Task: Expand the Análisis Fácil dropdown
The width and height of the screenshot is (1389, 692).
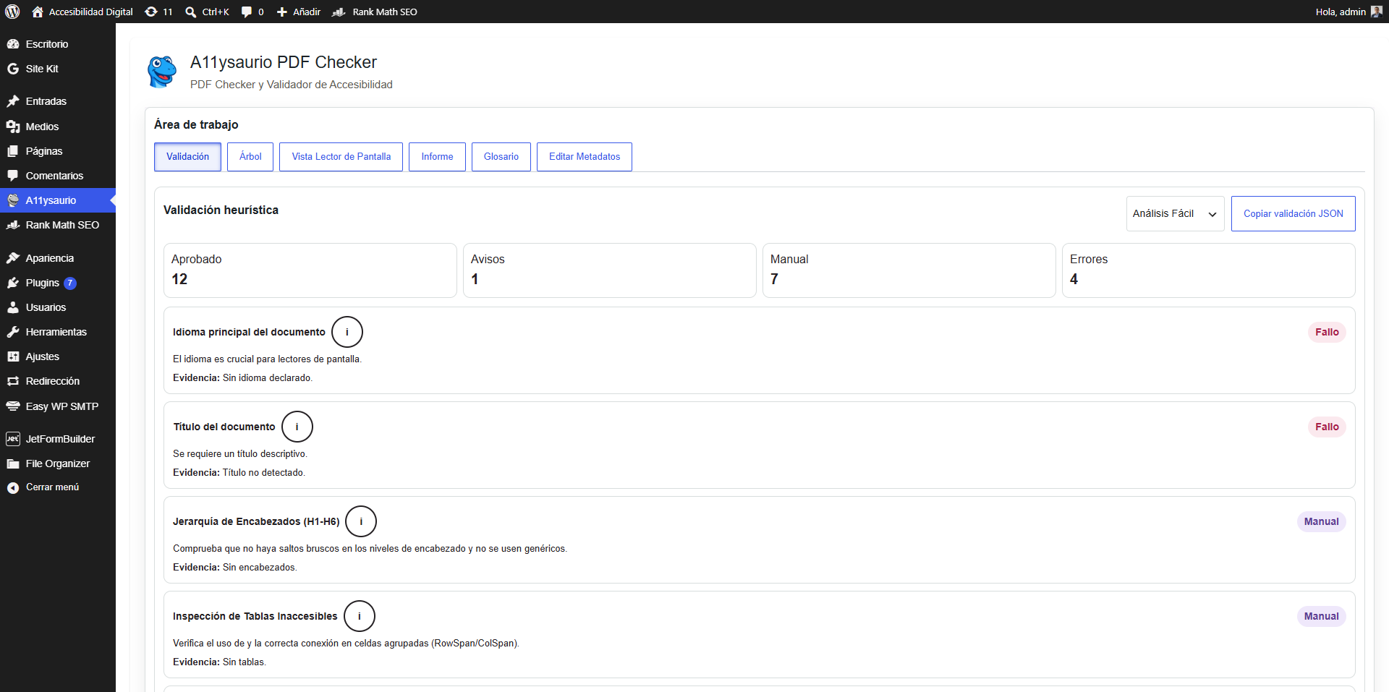Action: [1175, 214]
